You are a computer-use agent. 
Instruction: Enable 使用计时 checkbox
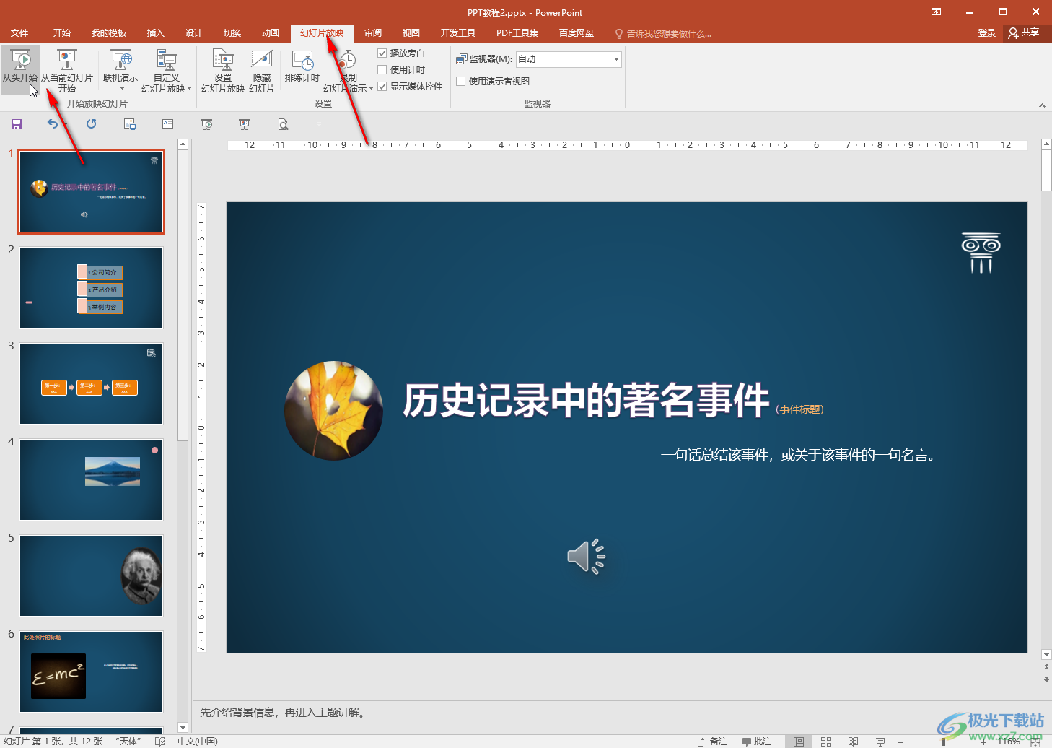point(382,69)
